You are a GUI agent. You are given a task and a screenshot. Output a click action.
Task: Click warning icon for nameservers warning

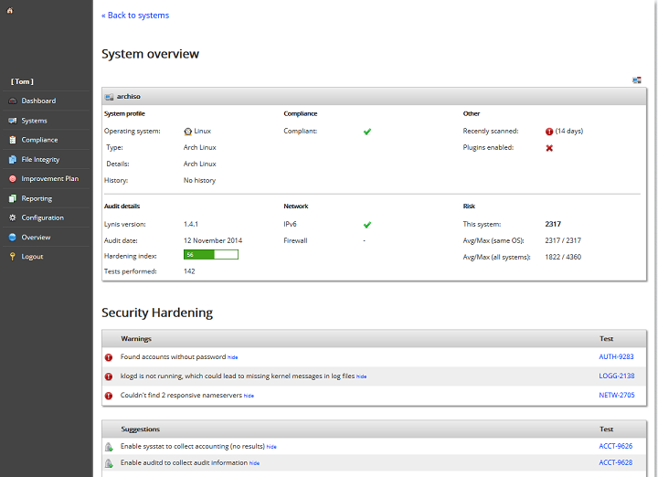click(109, 396)
